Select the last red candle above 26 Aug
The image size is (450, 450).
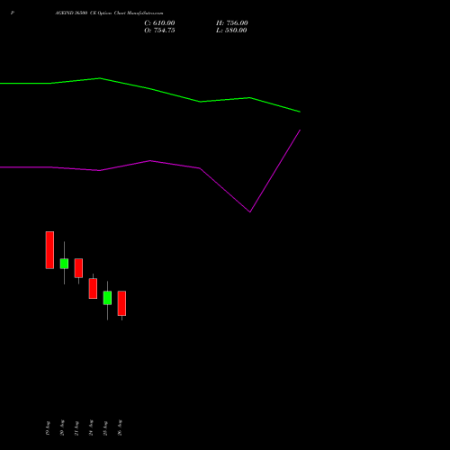pos(121,303)
